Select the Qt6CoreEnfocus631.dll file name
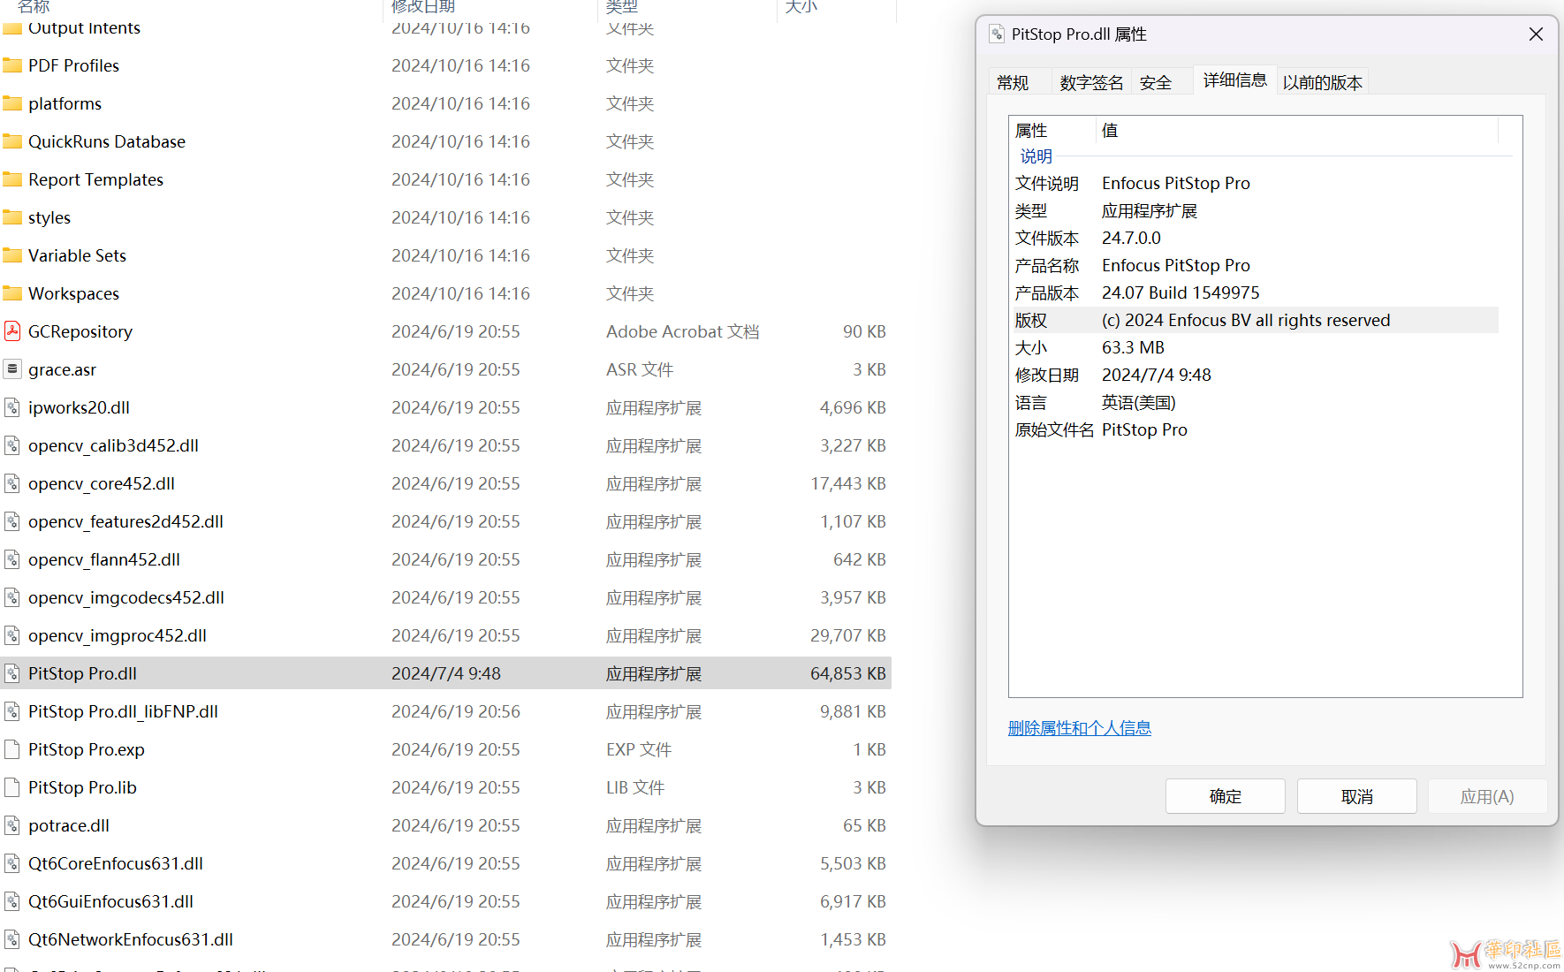Viewport: 1564px width, 972px height. [116, 863]
